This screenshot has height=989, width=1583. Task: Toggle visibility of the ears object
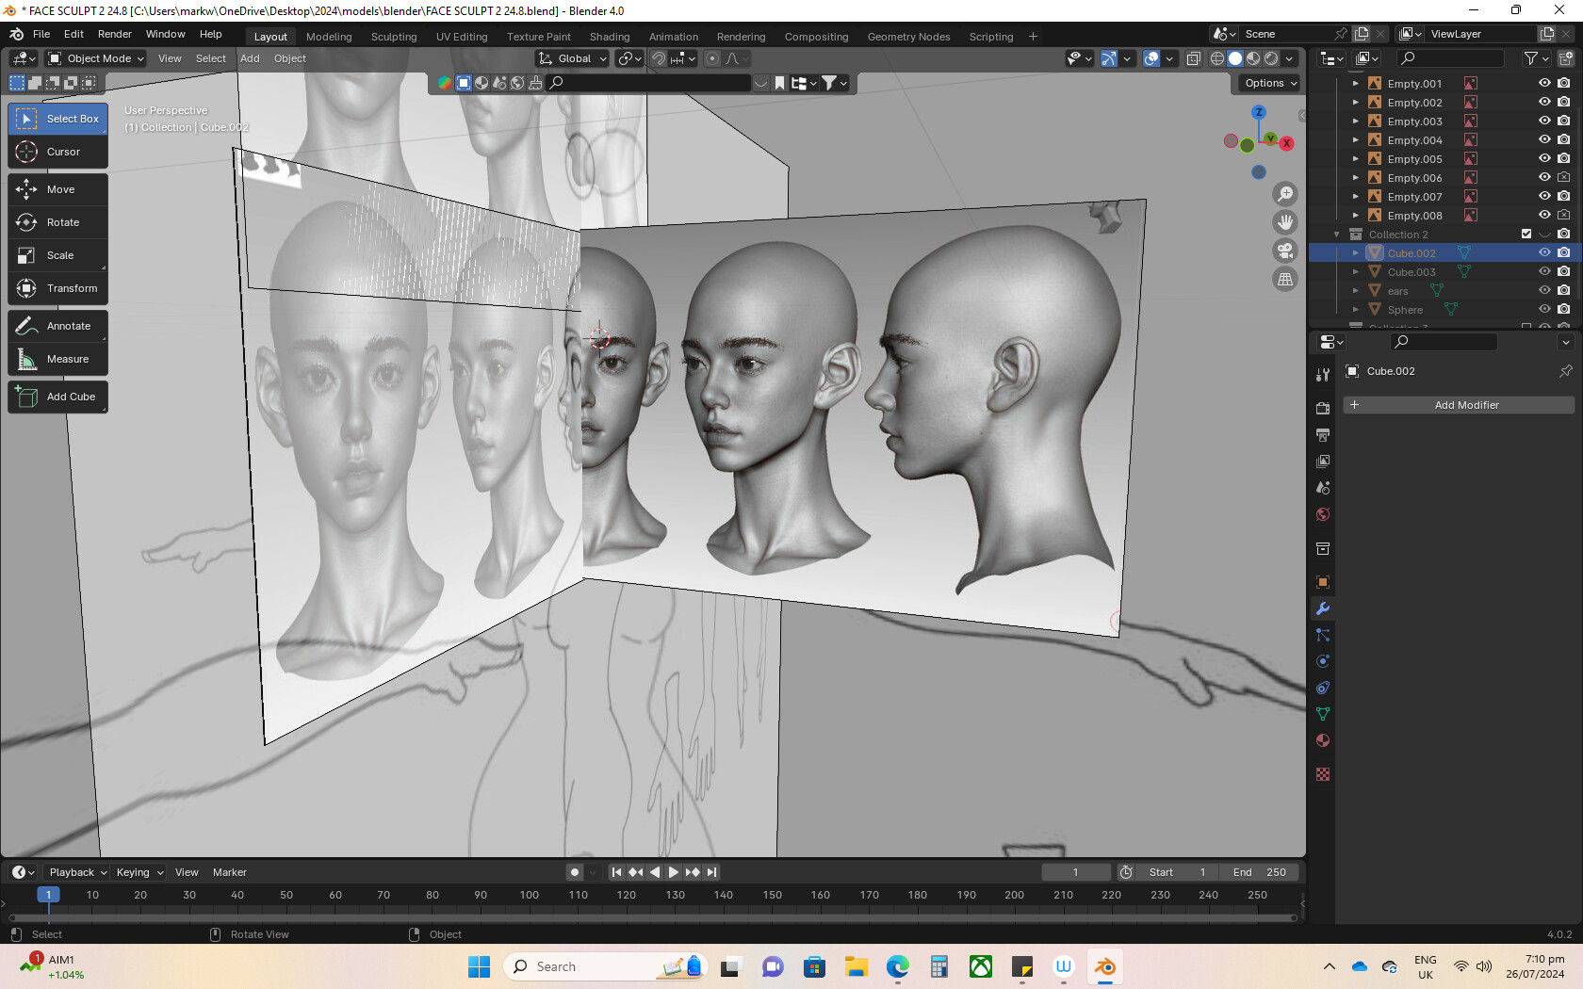(1544, 290)
